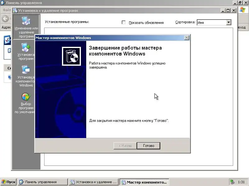
Task: Open Установка программ sidebar icon
Action: [26, 51]
